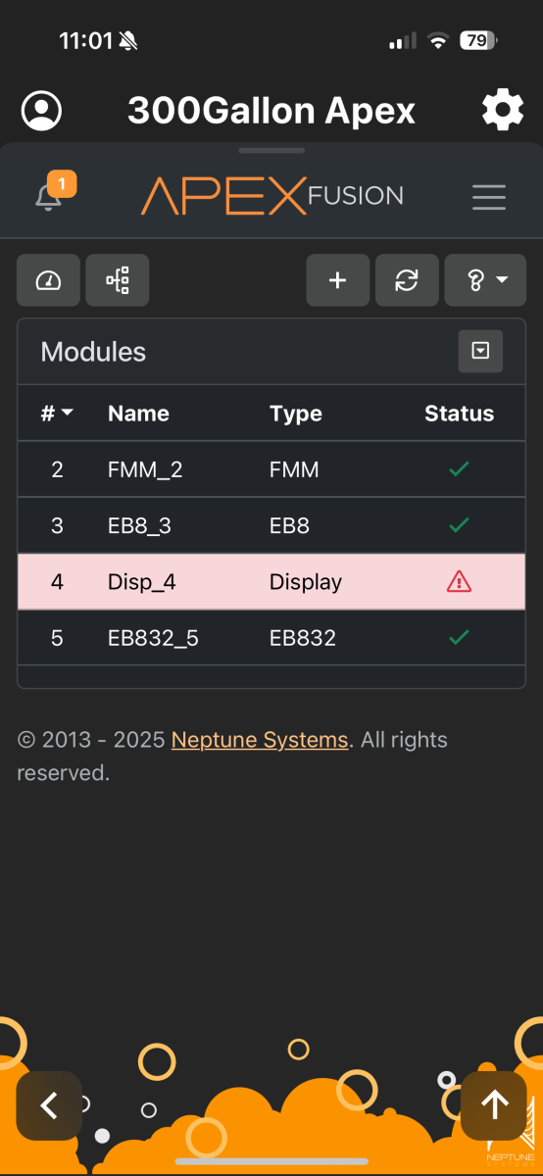Click the APEX Fusion logo
Screen dimensions: 543x1176
[272, 196]
